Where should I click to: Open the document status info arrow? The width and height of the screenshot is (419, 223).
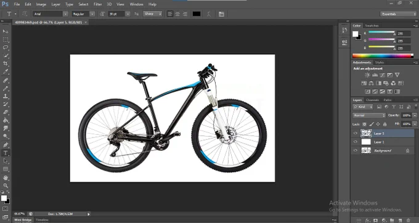pos(89,214)
